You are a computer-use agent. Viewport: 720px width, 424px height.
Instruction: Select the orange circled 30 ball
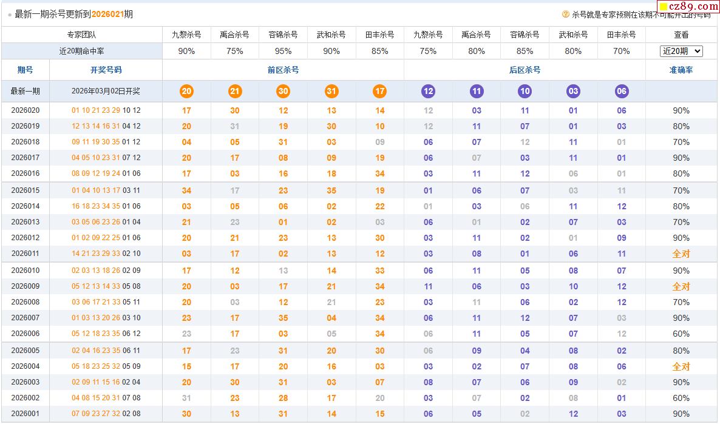click(x=283, y=92)
